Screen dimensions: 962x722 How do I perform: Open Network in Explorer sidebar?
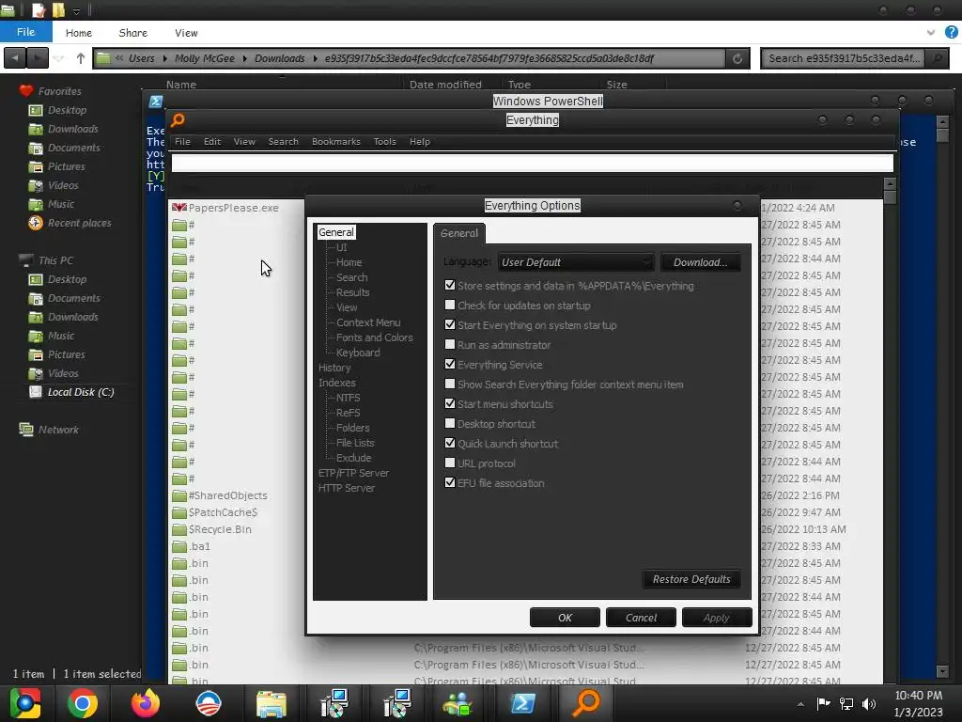[x=58, y=430]
